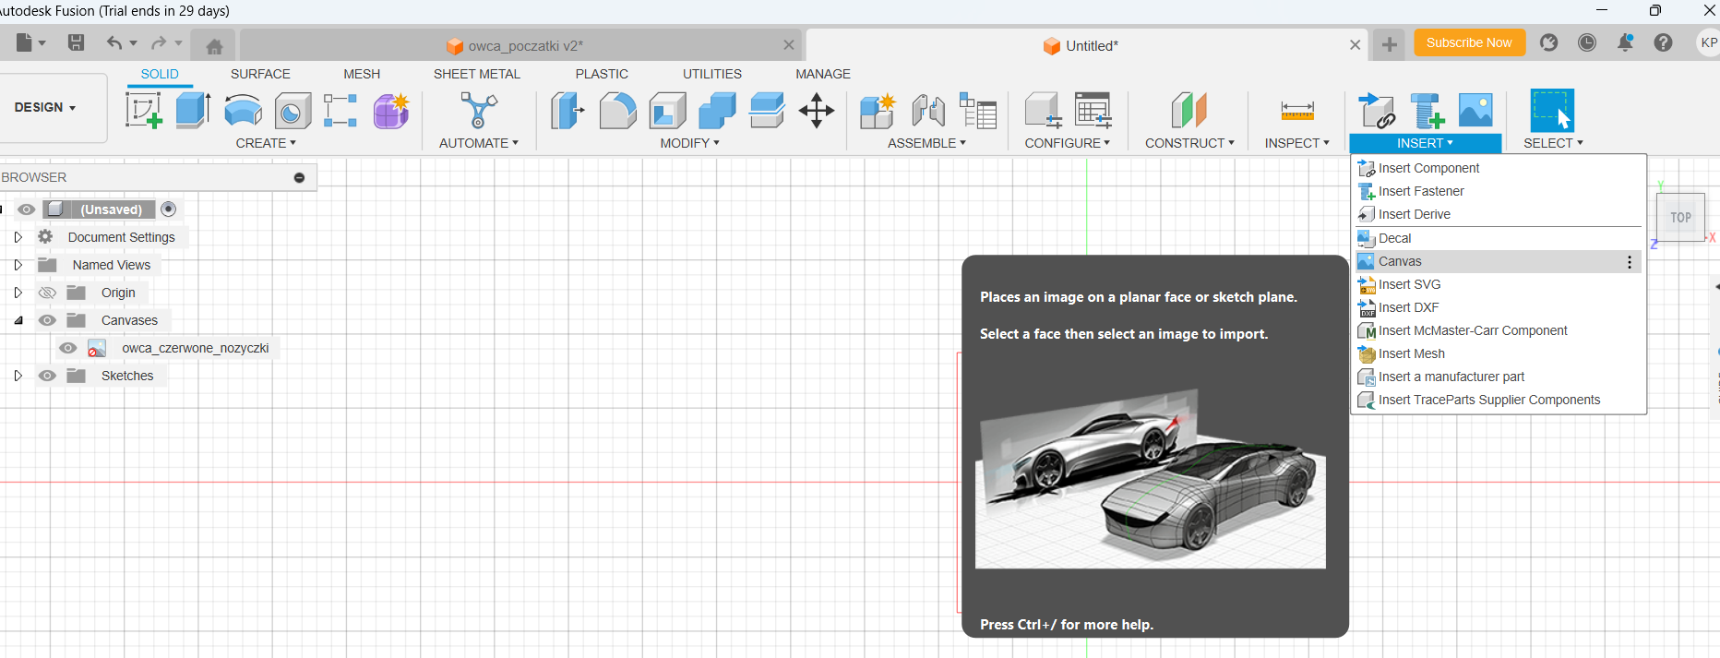The image size is (1720, 658).
Task: Collapse the Browser panel
Action: pos(299,177)
